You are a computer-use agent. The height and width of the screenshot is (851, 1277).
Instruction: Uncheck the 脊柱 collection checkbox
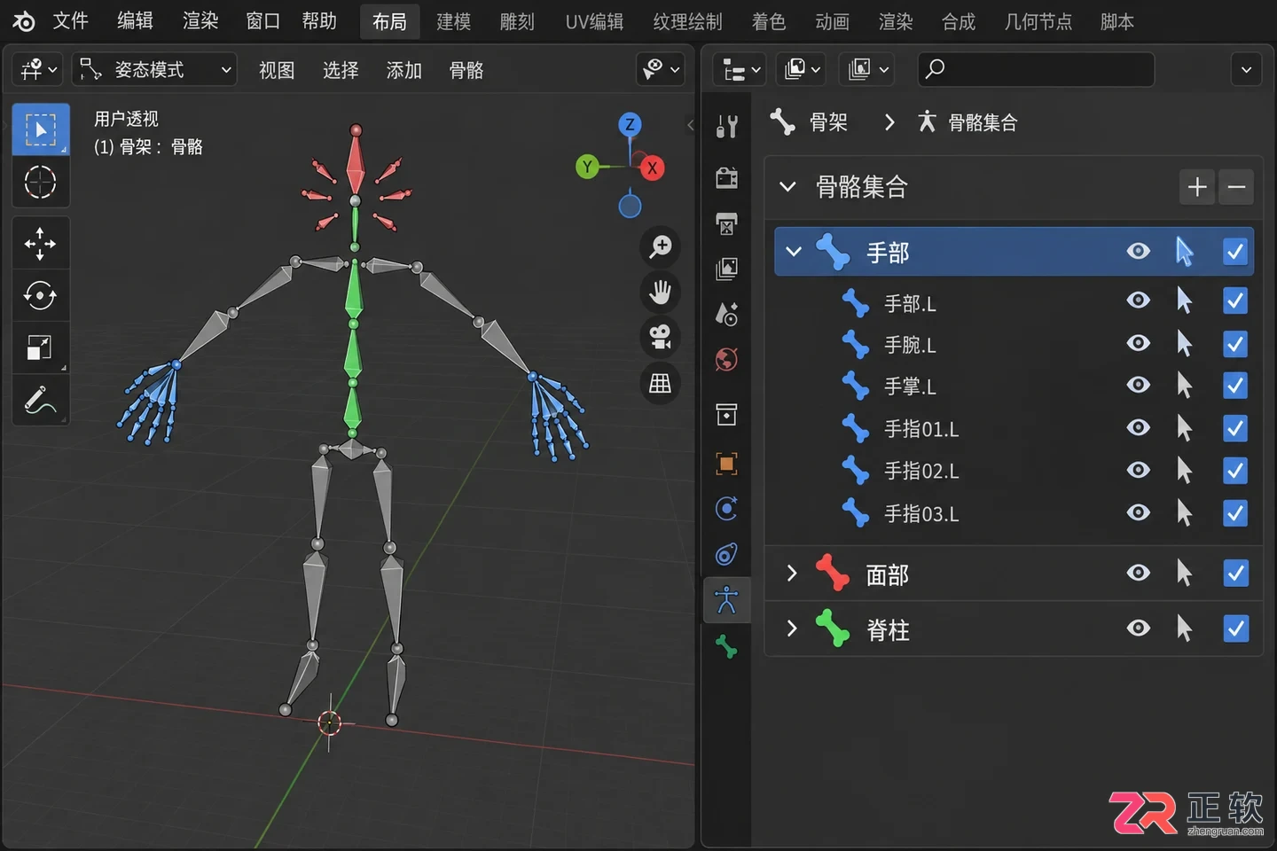[1235, 628]
